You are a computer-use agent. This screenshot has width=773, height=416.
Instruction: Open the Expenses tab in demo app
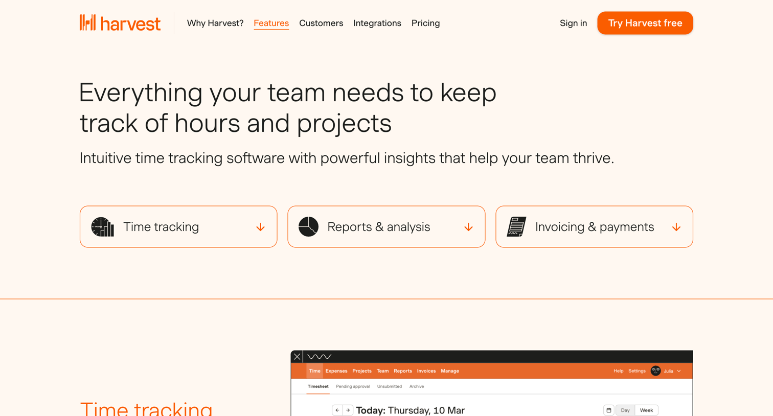point(336,371)
